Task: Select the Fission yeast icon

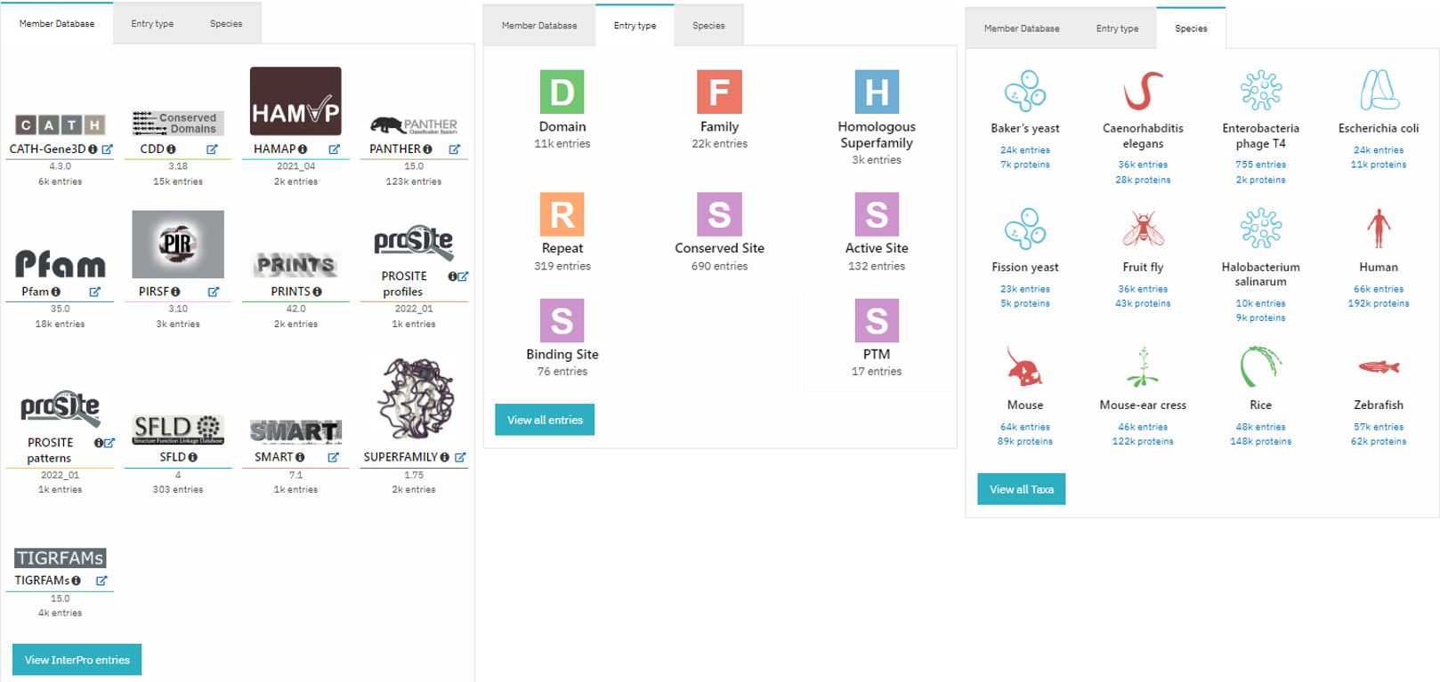Action: coord(1025,229)
